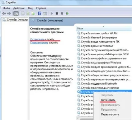Open the Файл menu

(x=7, y=8)
